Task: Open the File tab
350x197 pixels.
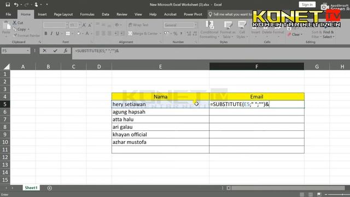Action: click(x=8, y=14)
